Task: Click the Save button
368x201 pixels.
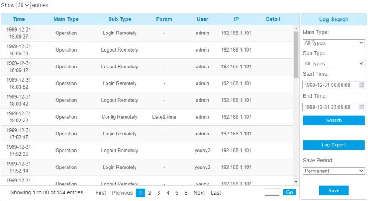Action: pos(333,191)
